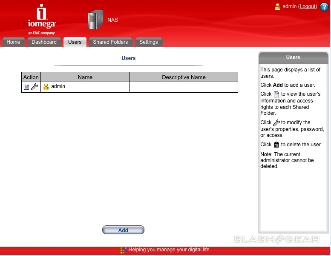Image resolution: width=331 pixels, height=256 pixels.
Task: Click the Descriptive Name column header
Action: pyautogui.click(x=184, y=77)
